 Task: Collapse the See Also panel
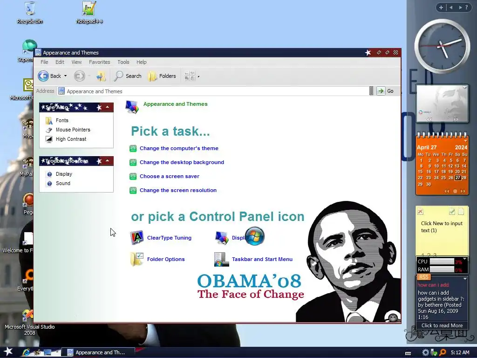tap(108, 107)
